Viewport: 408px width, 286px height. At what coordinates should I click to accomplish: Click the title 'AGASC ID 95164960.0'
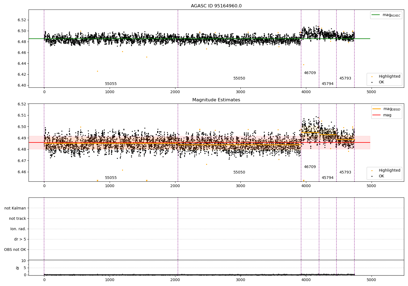216,6
